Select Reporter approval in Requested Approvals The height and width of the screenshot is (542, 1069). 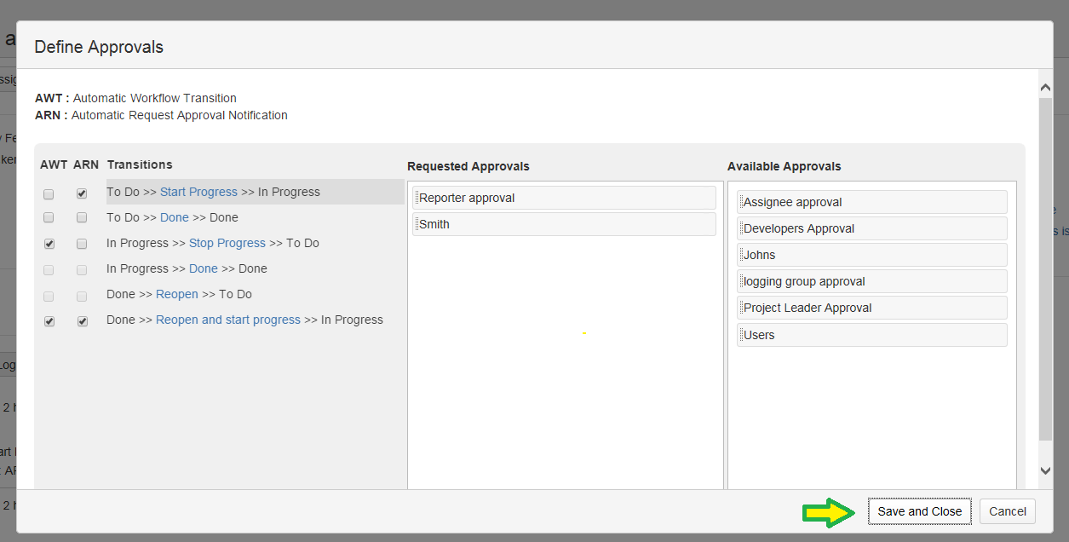tap(564, 198)
